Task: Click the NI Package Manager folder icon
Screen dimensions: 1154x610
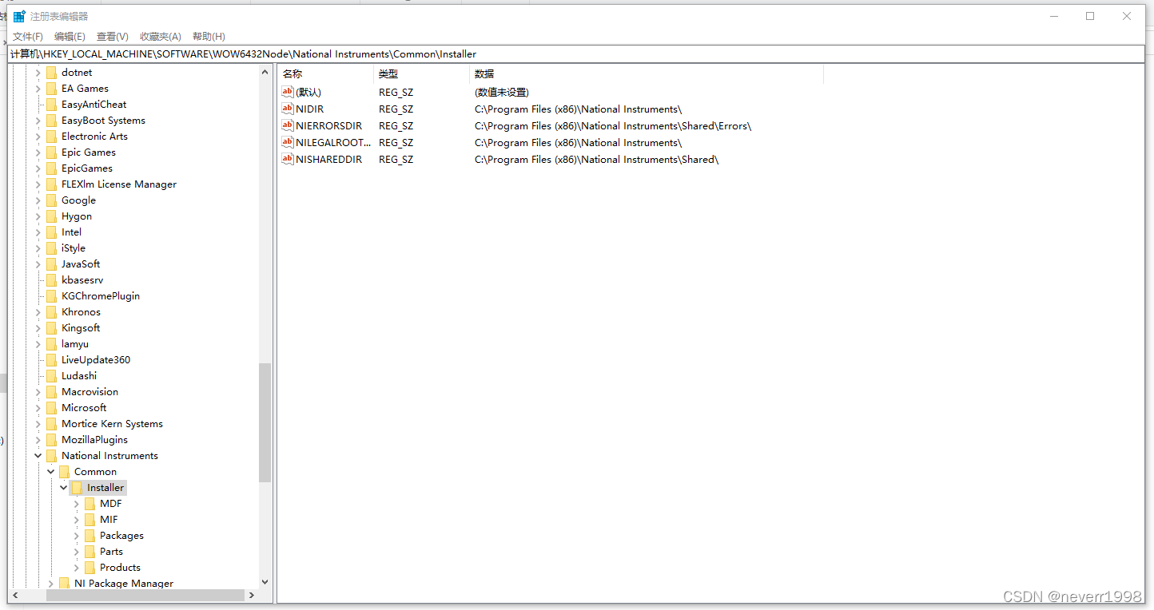Action: 65,584
